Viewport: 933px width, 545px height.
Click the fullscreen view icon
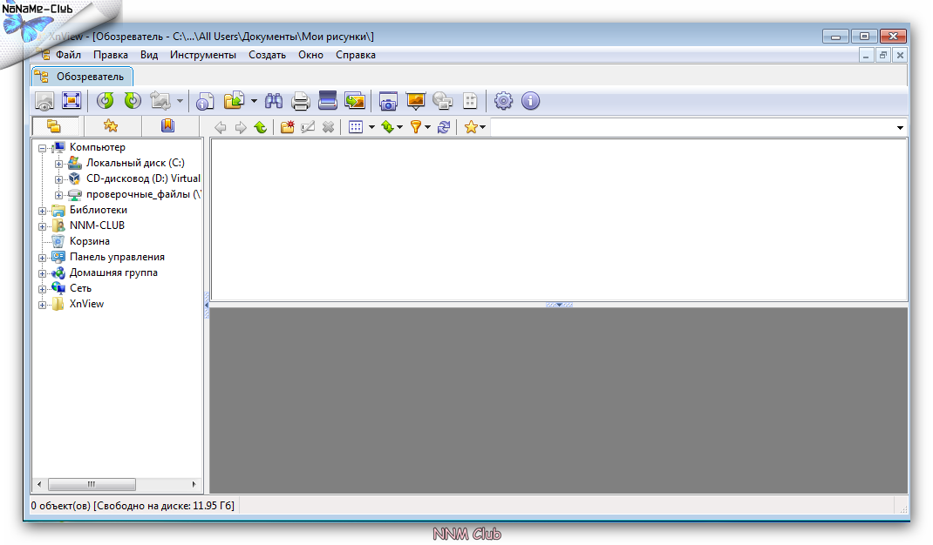click(71, 101)
